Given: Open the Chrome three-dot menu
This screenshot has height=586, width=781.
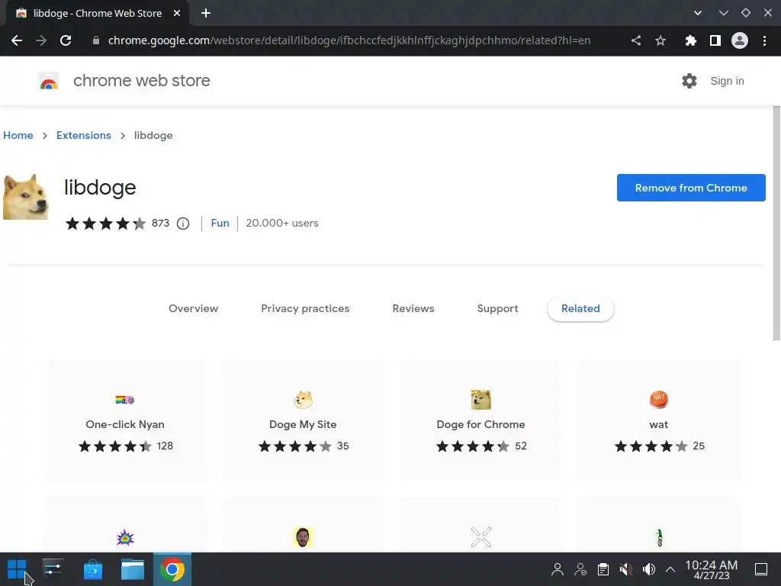Looking at the screenshot, I should [x=764, y=40].
